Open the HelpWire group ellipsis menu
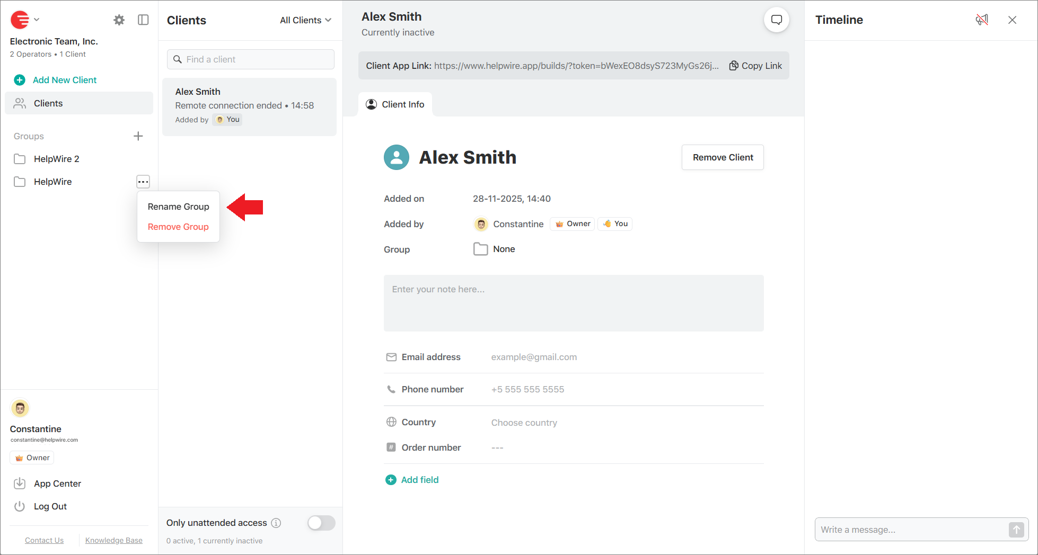Image resolution: width=1038 pixels, height=555 pixels. (143, 182)
